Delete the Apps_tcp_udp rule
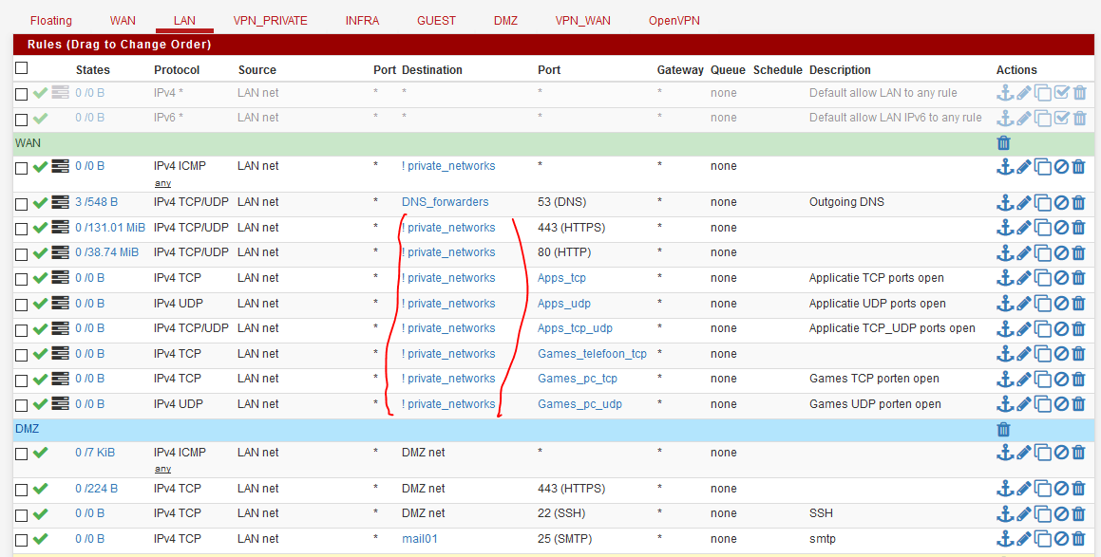1101x557 pixels. pos(1079,329)
